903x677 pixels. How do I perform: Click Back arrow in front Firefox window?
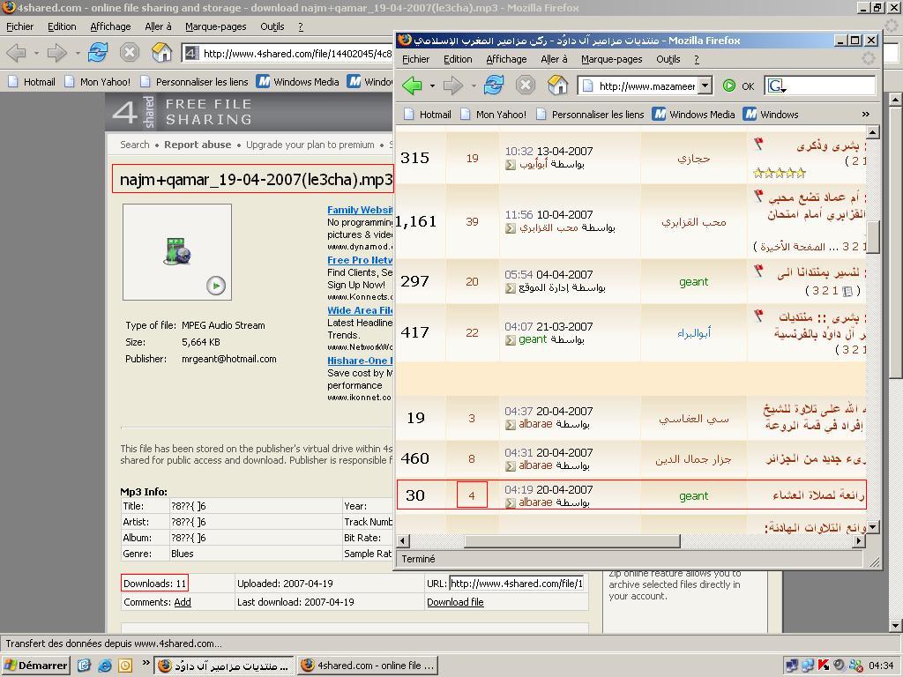413,86
